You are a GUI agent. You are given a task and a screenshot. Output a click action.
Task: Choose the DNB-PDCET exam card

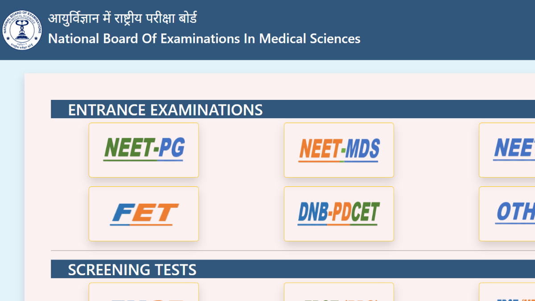pos(339,214)
